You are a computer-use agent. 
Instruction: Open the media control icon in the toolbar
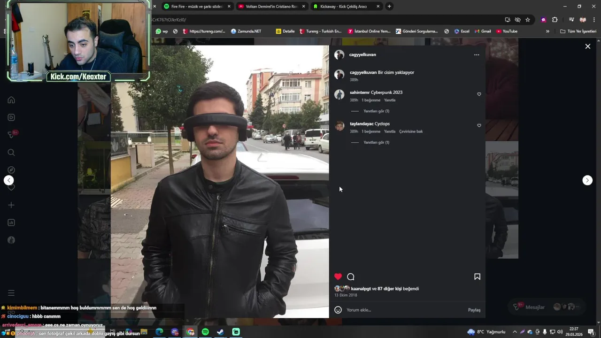(571, 20)
